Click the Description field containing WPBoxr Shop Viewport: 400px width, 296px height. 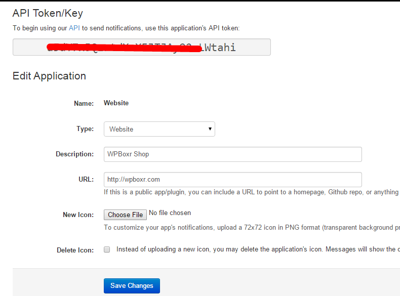232,154
